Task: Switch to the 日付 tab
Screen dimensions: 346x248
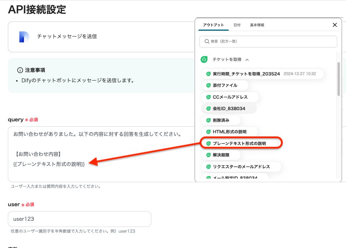Action: [237, 25]
